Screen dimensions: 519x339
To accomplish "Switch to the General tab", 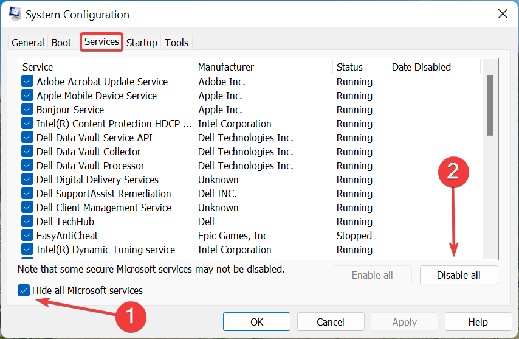I will tap(28, 43).
